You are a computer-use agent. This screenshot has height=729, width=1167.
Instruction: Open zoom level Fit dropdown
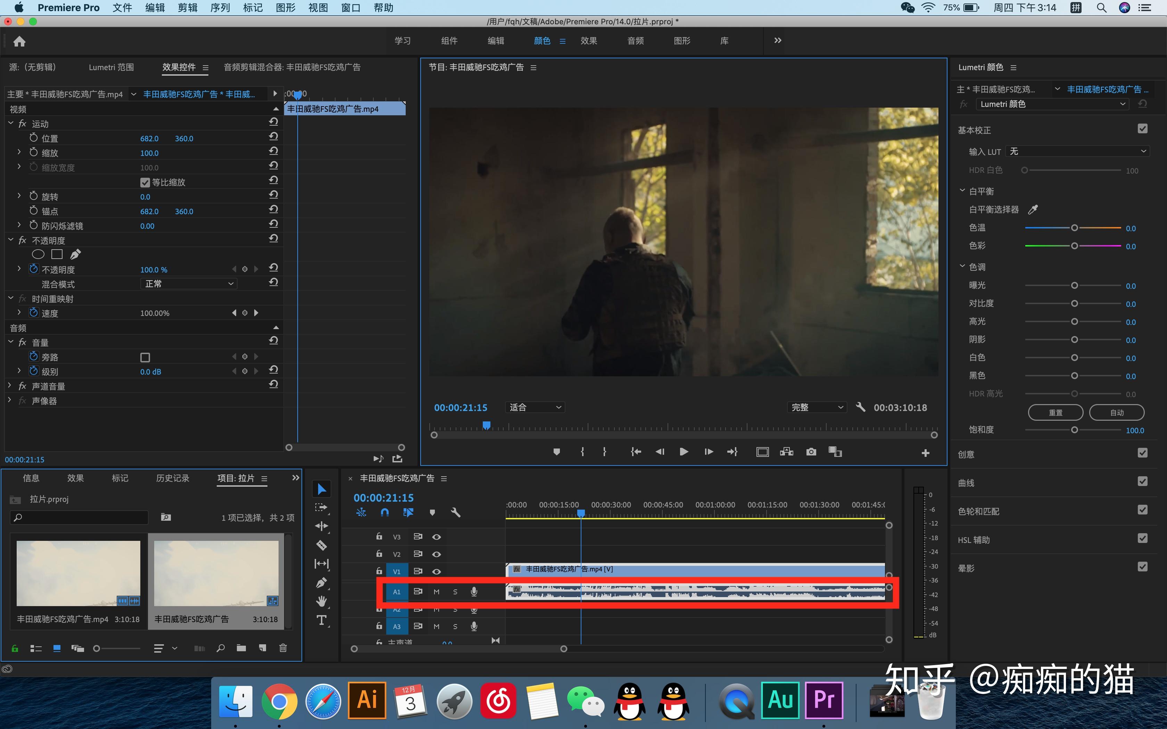pyautogui.click(x=535, y=408)
